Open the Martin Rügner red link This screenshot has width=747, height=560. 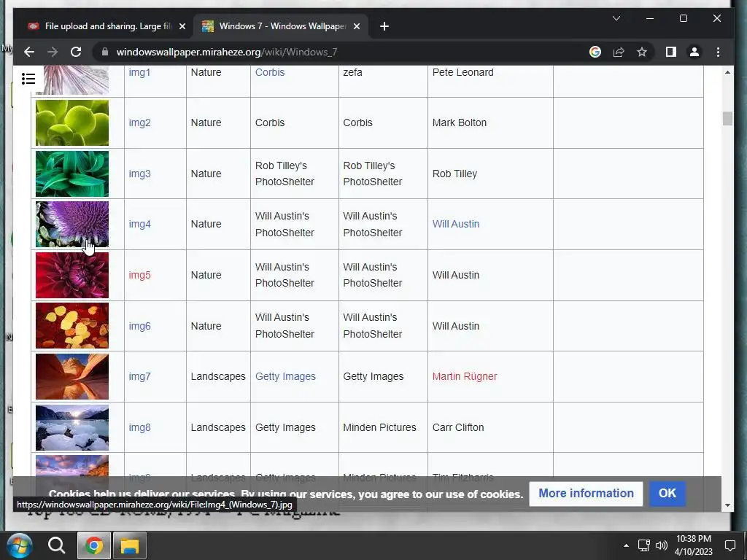[x=465, y=376]
